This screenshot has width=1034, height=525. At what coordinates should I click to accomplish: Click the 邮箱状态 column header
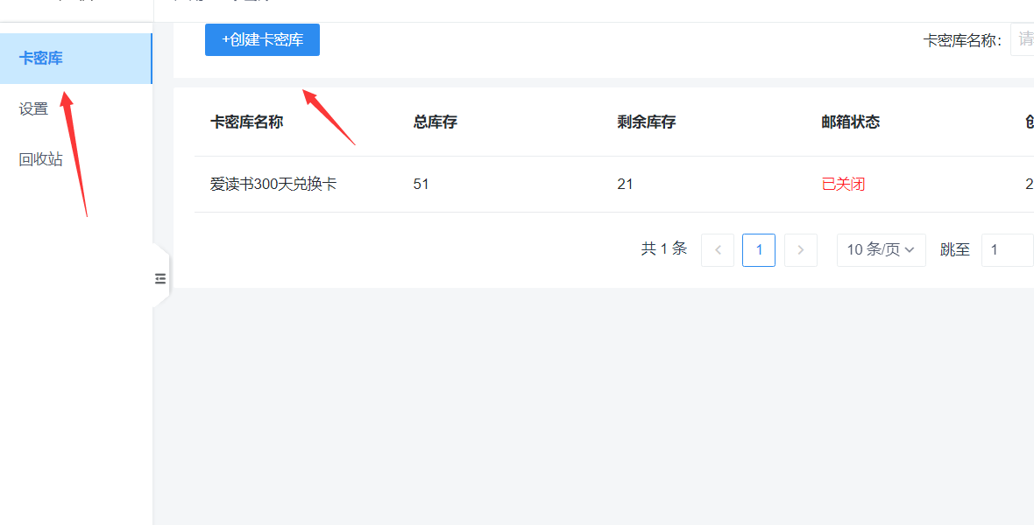point(851,122)
